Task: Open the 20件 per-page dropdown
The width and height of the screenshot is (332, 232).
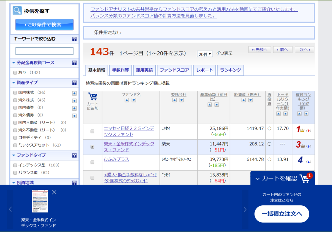Action: pos(205,54)
